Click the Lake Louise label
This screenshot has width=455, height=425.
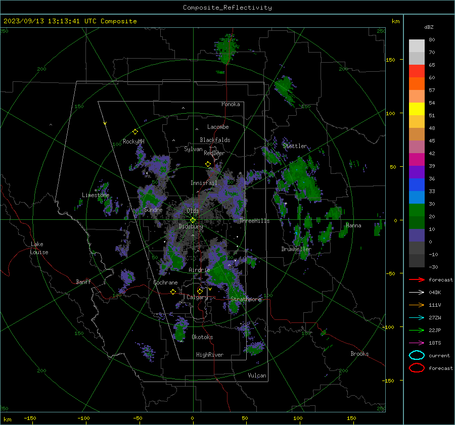point(39,248)
